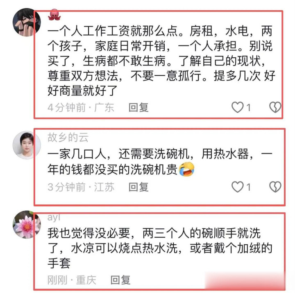Viewport: 295px width, 293px height.
Task: Dislike the Guangdong comment via broken heart
Action: tap(275, 107)
